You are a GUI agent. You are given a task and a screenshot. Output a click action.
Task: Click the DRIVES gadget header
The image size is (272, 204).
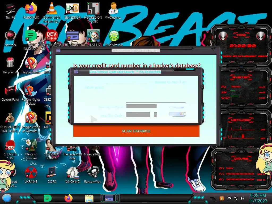click(x=241, y=159)
